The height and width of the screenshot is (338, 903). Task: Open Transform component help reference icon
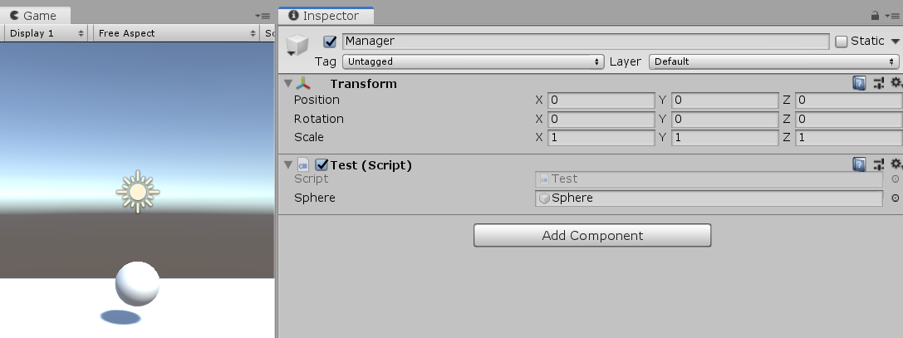click(859, 83)
